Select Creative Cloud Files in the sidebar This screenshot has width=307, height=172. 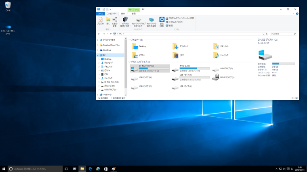coord(109,45)
